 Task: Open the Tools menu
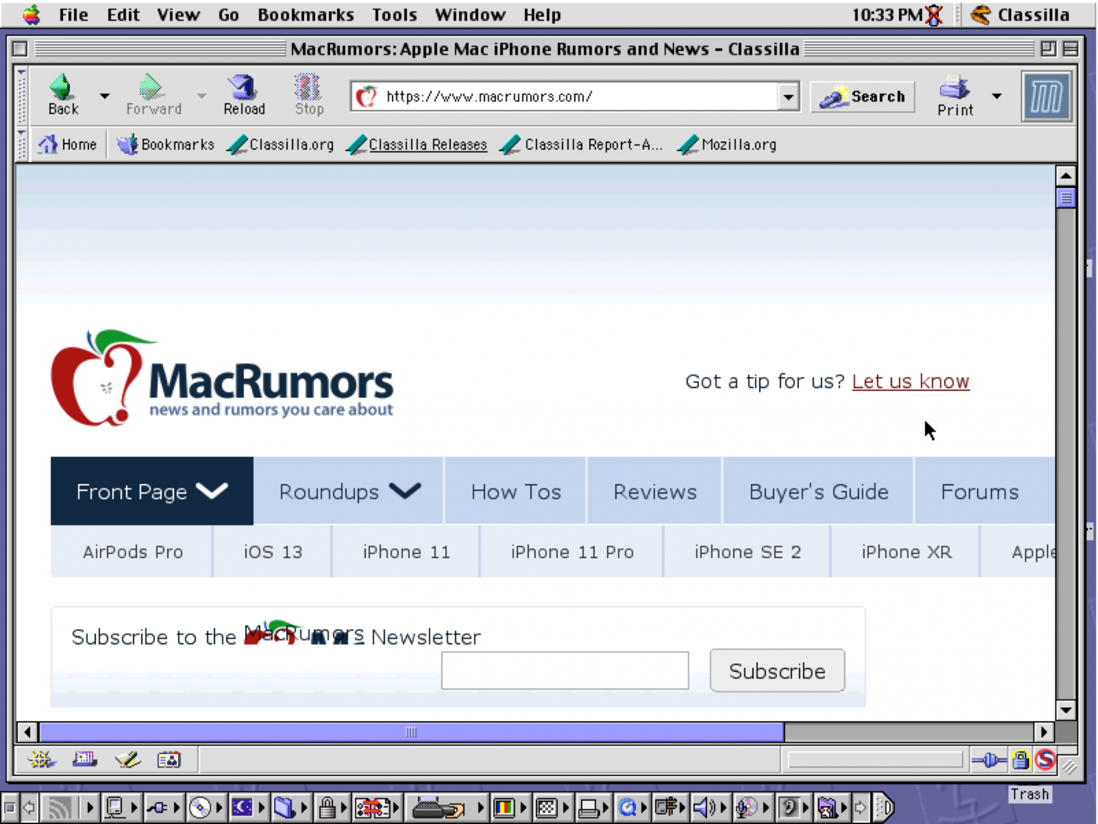pyautogui.click(x=394, y=15)
